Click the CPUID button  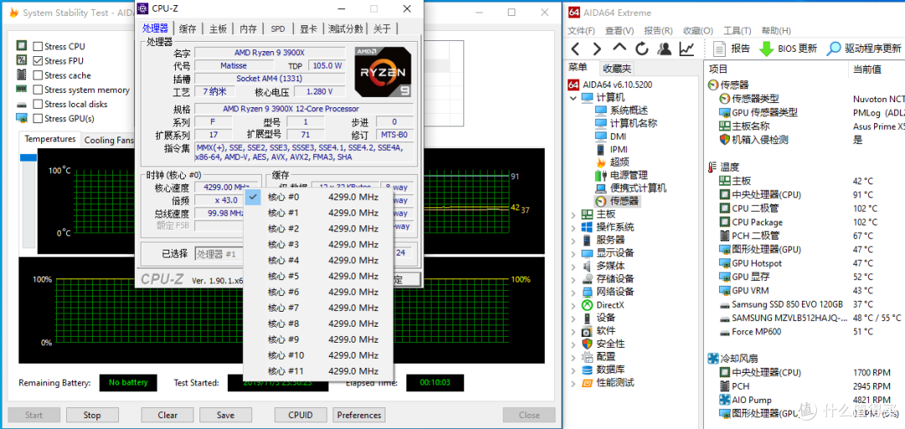(301, 415)
